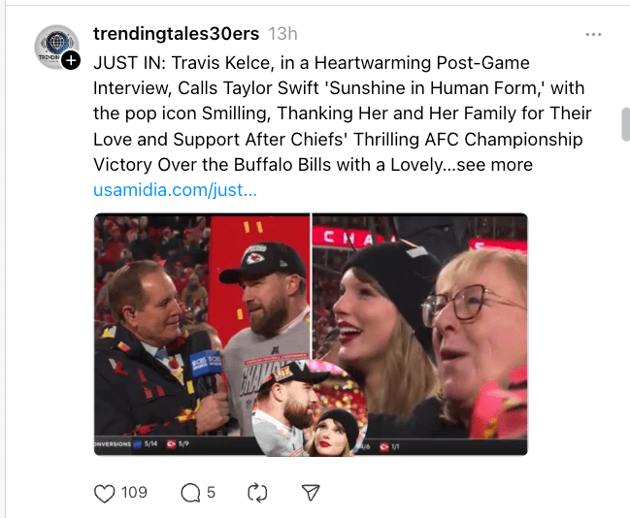Screen dimensions: 630x518
Task: Click the right-hand photo of two women
Action: pos(420,334)
